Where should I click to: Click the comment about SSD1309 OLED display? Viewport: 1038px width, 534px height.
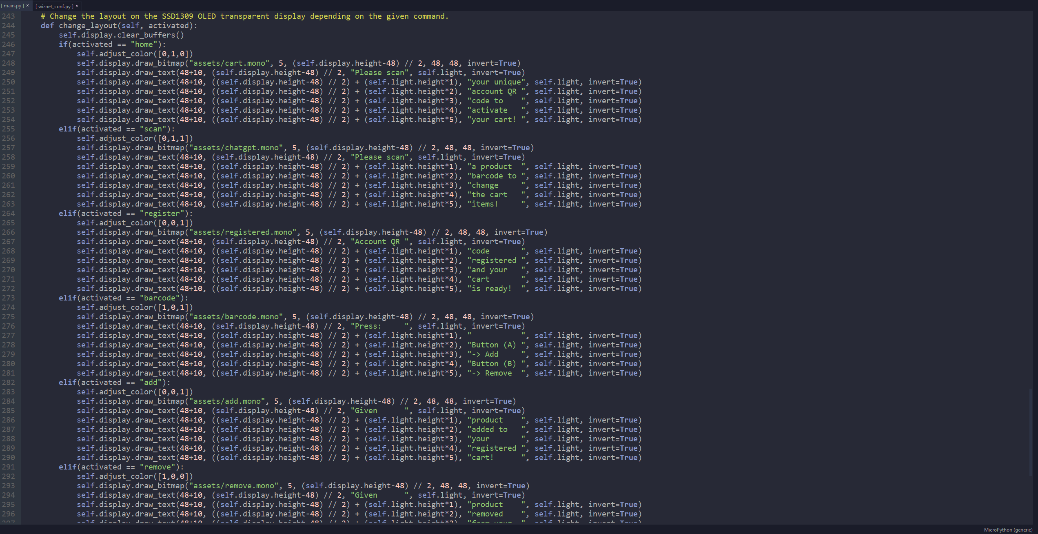pyautogui.click(x=245, y=16)
